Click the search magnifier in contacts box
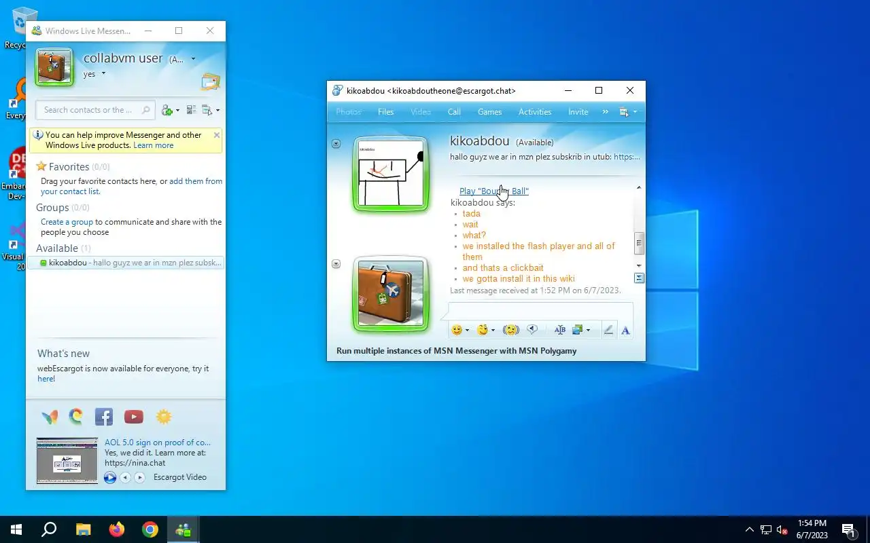The height and width of the screenshot is (543, 870). 145,110
